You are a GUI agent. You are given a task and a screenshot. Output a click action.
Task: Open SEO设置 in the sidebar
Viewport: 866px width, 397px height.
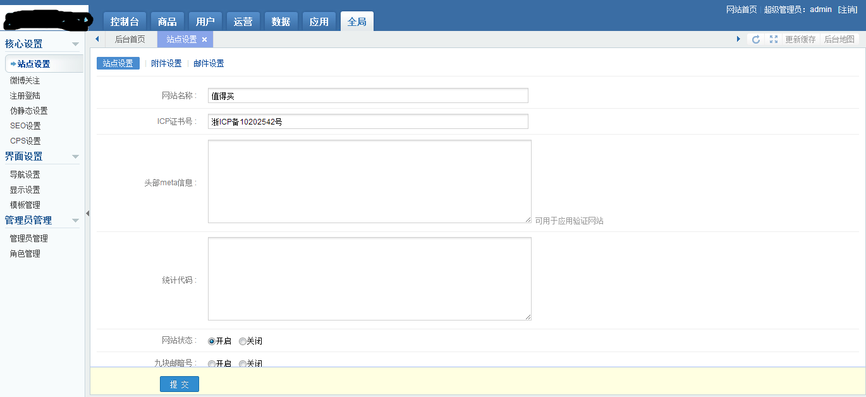[x=25, y=126]
